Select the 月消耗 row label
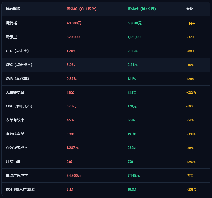 (x=11, y=23)
